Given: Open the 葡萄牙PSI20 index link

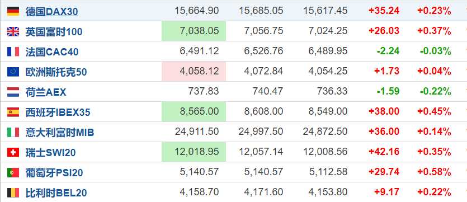Looking at the screenshot, I should [x=54, y=173].
